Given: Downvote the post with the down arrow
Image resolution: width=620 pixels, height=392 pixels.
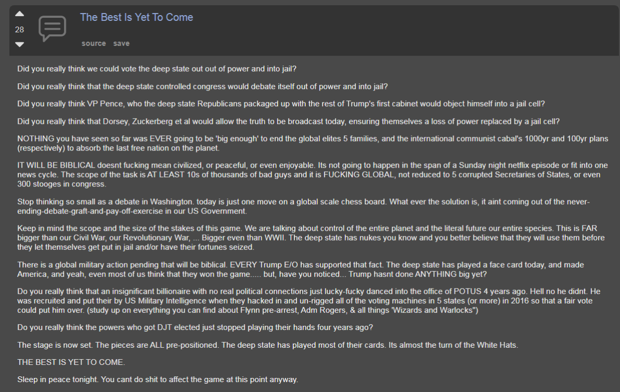Looking at the screenshot, I should click(19, 45).
